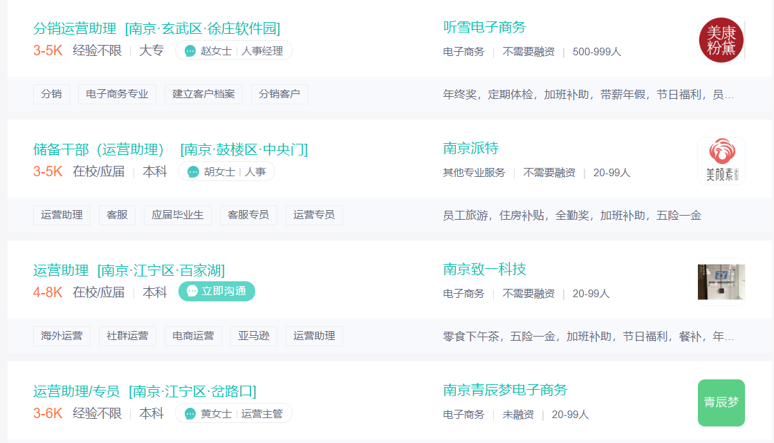Click the chat icon inside the 立即沟通 button
Image resolution: width=774 pixels, height=443 pixels.
(191, 292)
